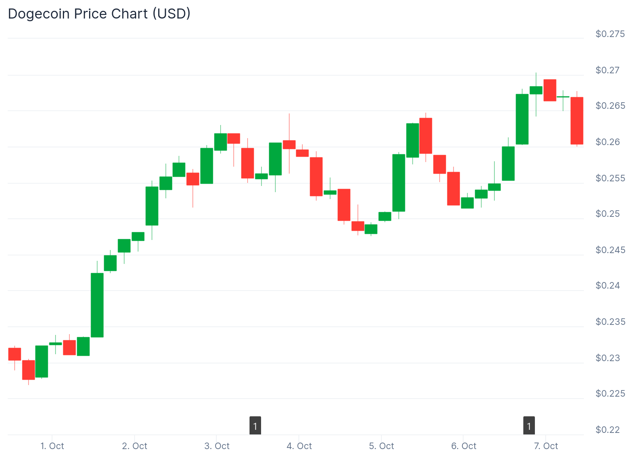The height and width of the screenshot is (463, 634).
Task: Click the last red candle at right edge
Action: coord(577,121)
